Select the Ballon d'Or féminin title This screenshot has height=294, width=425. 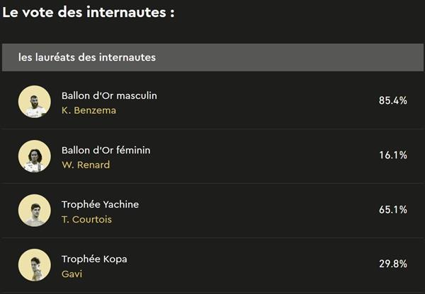(x=106, y=150)
